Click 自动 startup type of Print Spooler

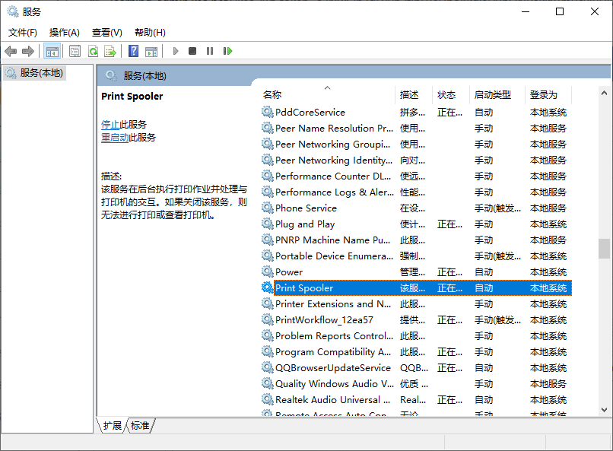point(484,288)
